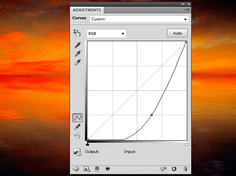
Task: Click the white point input slider
Action: tap(186, 144)
